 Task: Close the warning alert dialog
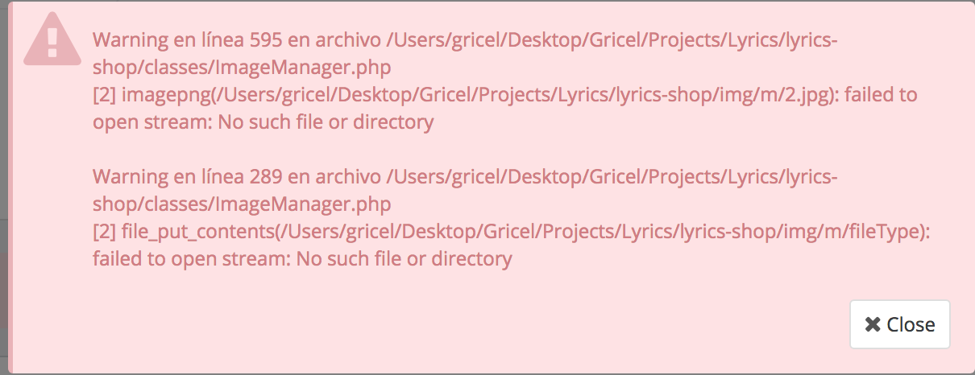click(900, 324)
